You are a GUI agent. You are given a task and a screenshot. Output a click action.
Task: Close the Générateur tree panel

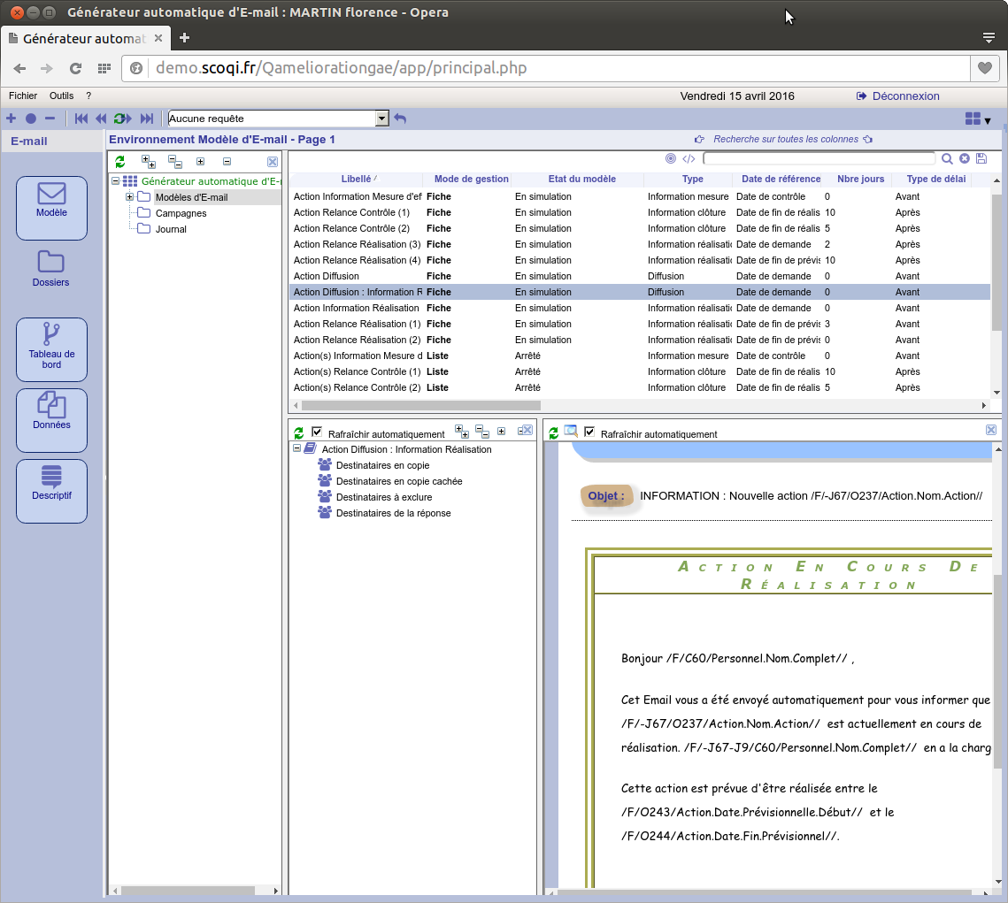(x=273, y=162)
